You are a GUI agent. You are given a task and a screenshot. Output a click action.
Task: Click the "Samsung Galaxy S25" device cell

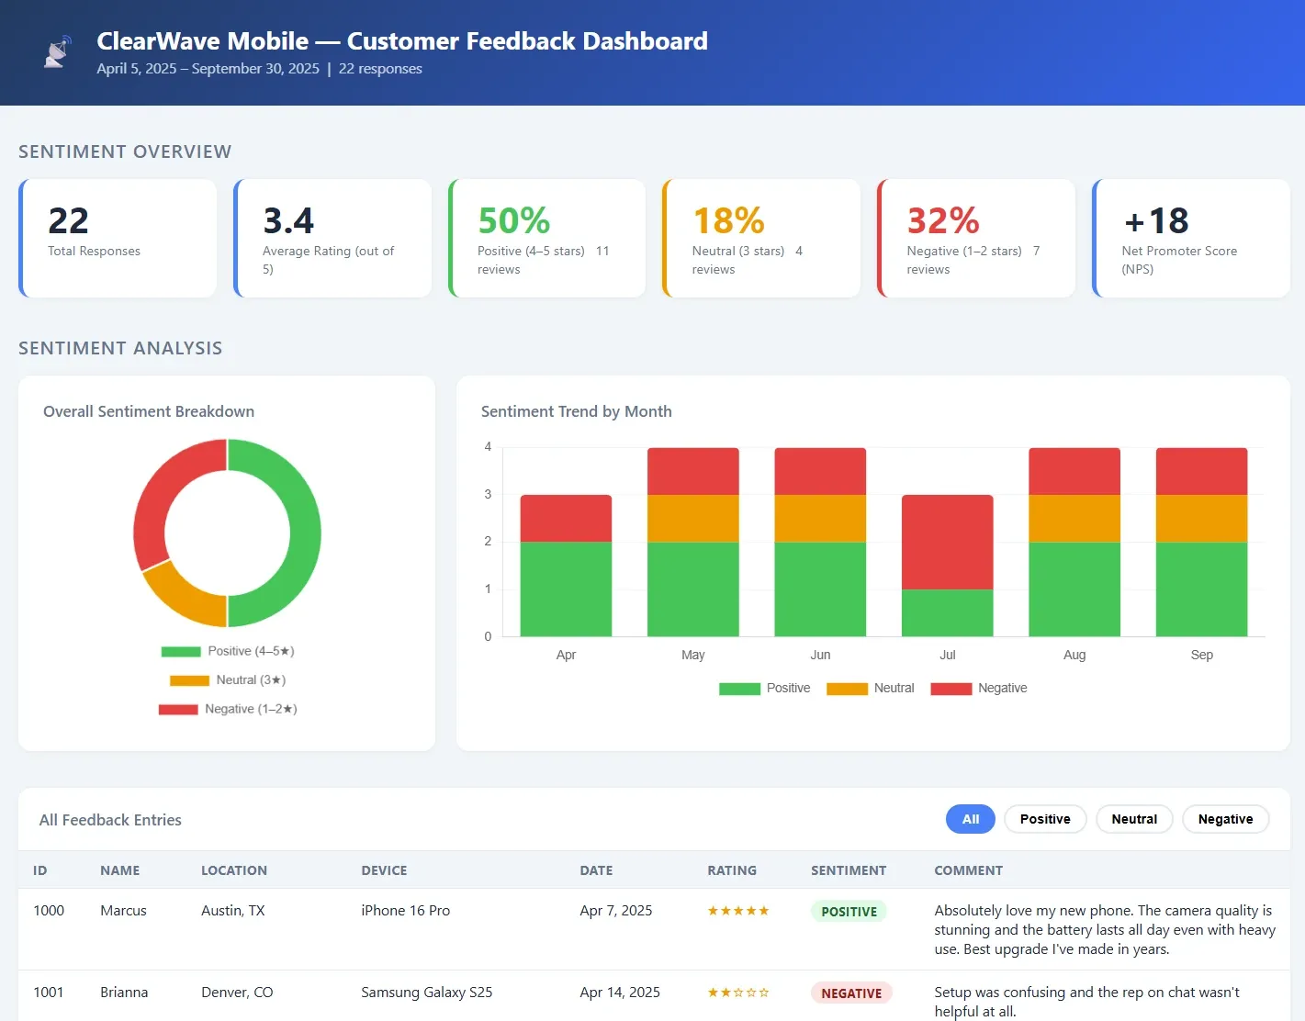[427, 993]
